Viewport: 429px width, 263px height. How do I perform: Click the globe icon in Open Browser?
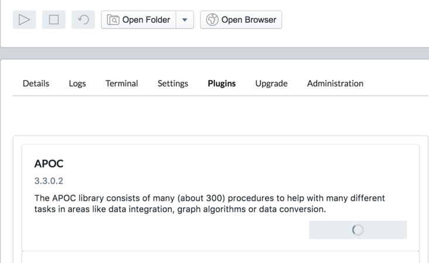coord(212,19)
